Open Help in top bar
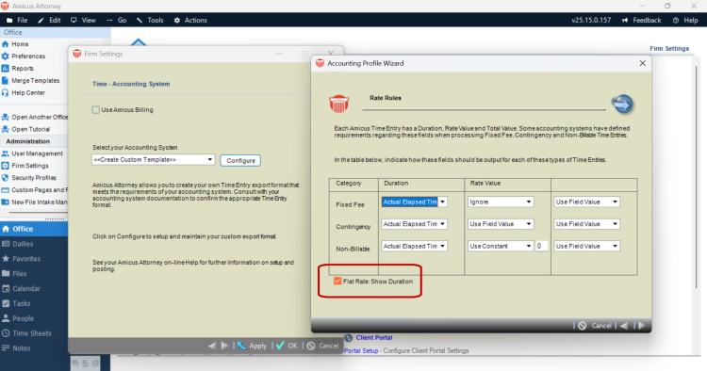This screenshot has height=371, width=707. (685, 21)
